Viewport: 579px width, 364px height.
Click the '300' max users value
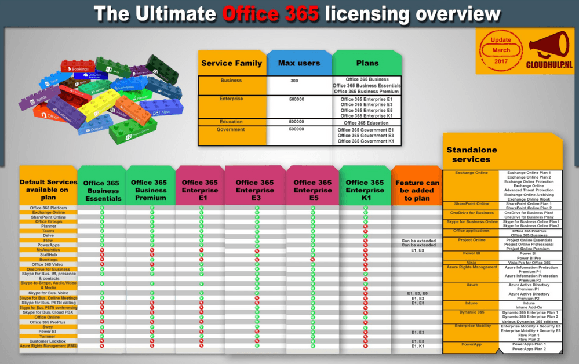coord(294,81)
